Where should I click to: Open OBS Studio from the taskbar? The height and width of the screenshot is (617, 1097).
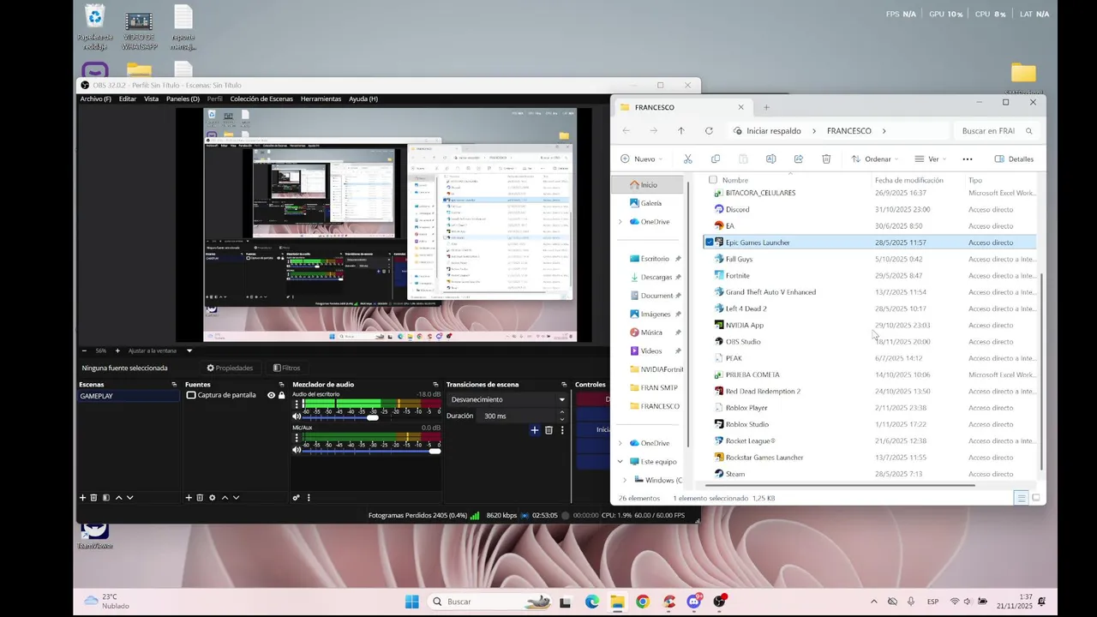tap(720, 602)
